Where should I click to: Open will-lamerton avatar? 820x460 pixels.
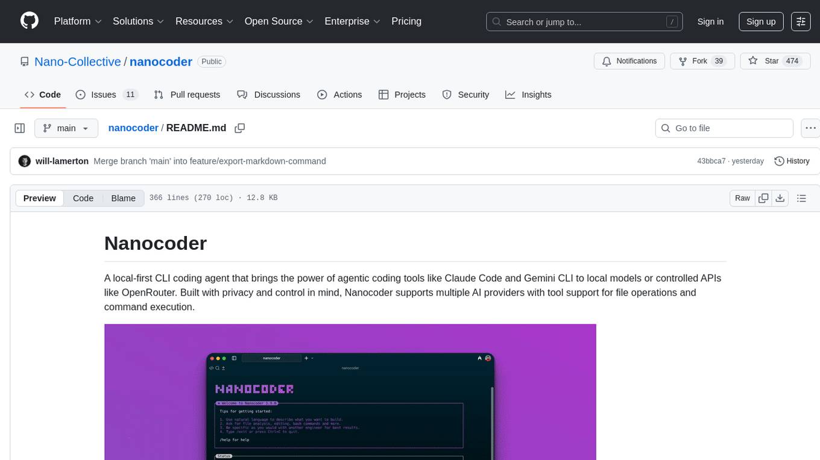click(25, 161)
